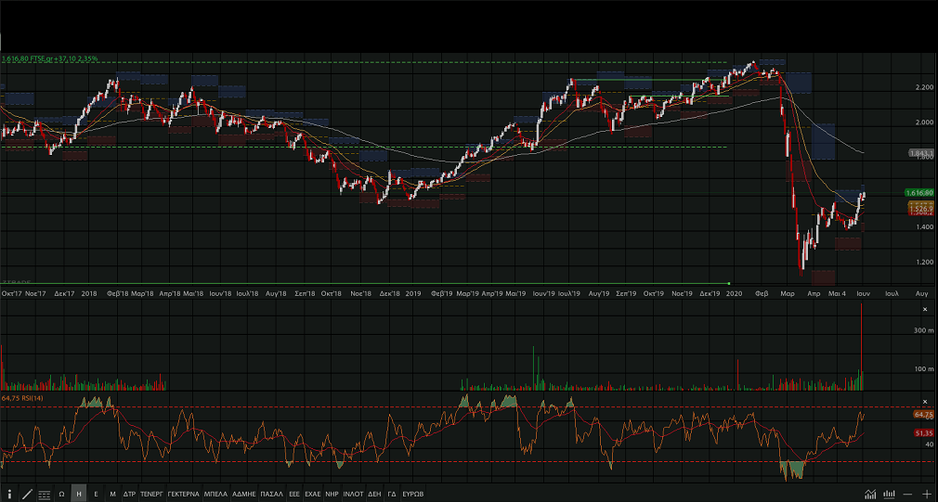Image resolution: width=938 pixels, height=502 pixels.
Task: Toggle the Ω timeframe button
Action: 61,494
